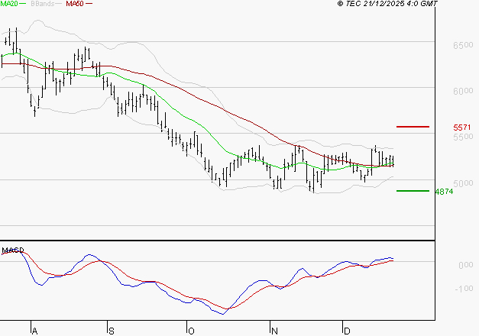Click the MACD panel label

(13, 250)
